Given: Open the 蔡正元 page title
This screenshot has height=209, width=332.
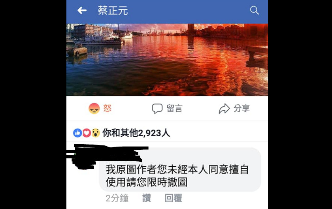Looking at the screenshot, I should 113,10.
